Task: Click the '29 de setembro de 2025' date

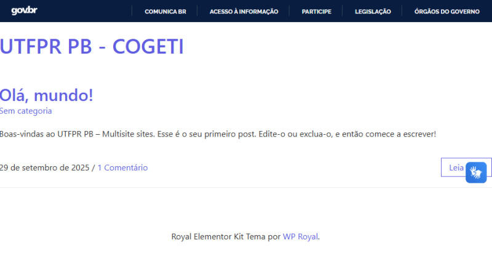Action: pyautogui.click(x=44, y=167)
